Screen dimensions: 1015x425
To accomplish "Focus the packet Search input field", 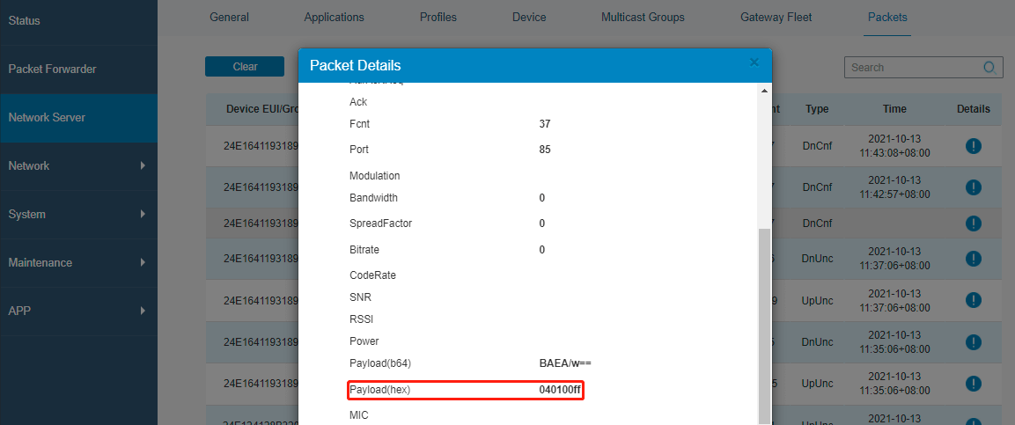I will point(911,68).
